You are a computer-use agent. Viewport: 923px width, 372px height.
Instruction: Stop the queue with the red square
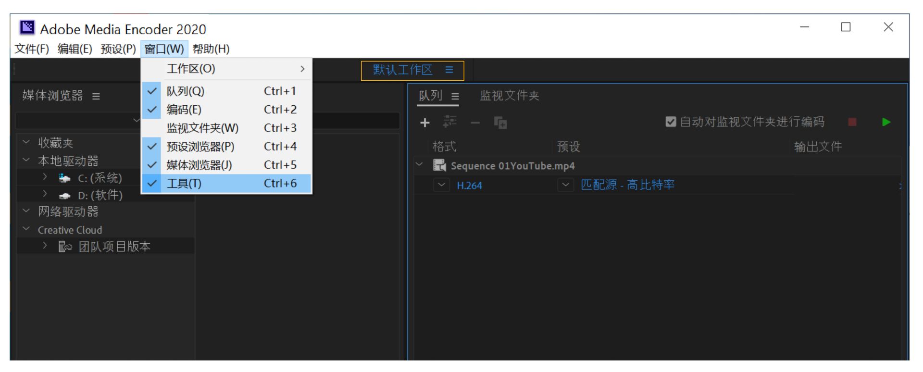852,122
